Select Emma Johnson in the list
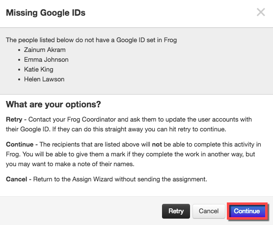This screenshot has width=273, height=225. coord(46,60)
